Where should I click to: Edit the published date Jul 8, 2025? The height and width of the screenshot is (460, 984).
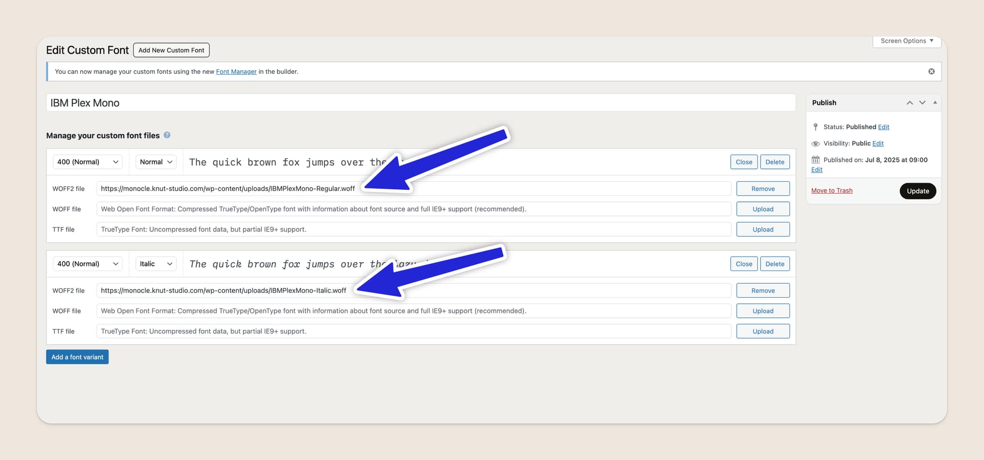[x=817, y=170]
